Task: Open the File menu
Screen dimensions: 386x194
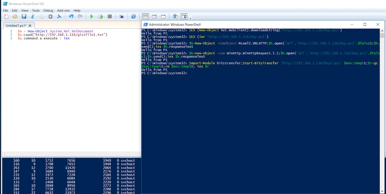Action: (x=6, y=10)
